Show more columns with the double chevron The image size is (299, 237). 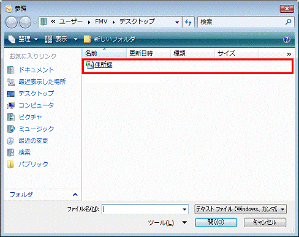click(289, 54)
